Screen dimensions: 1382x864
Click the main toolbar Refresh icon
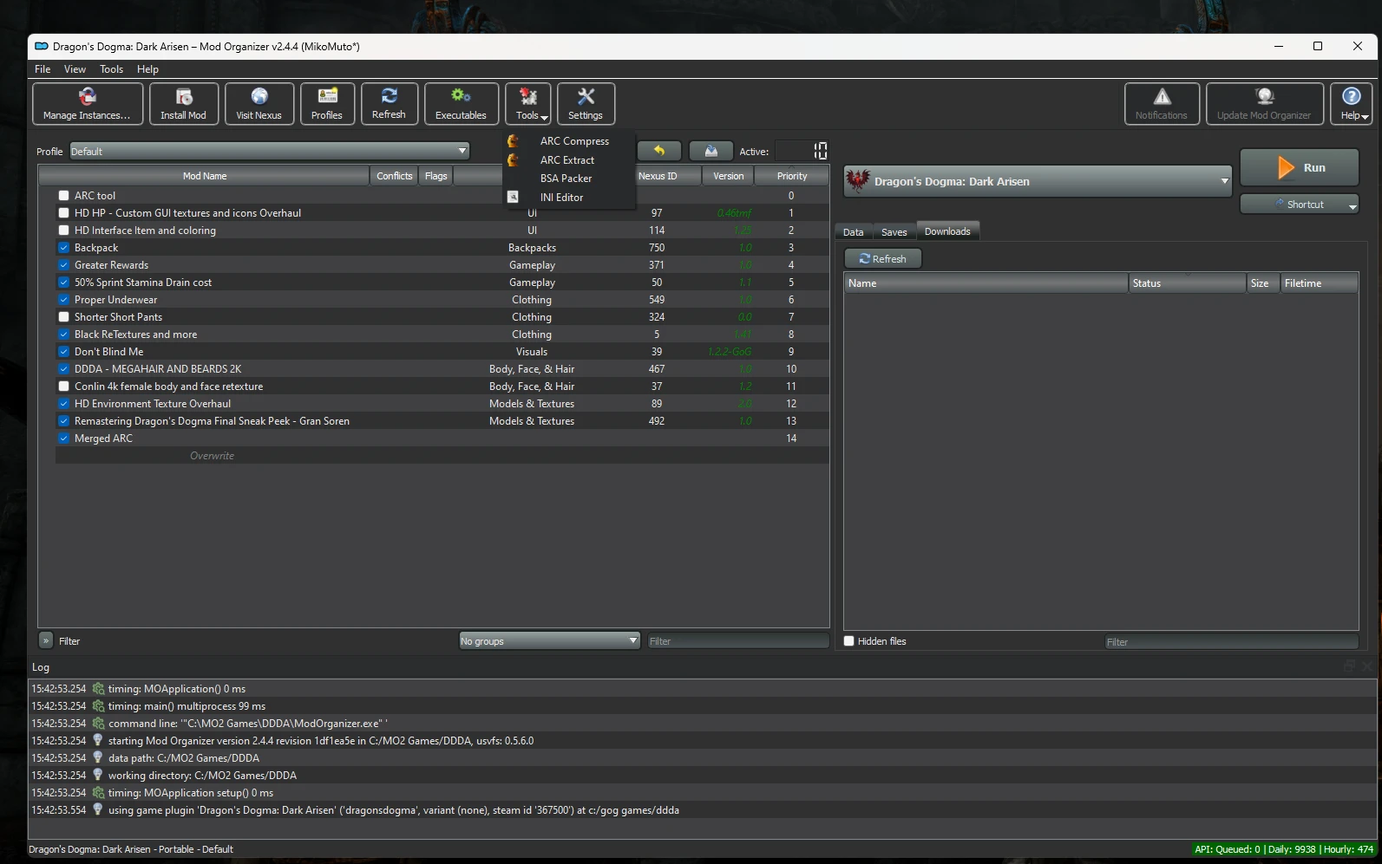[389, 96]
